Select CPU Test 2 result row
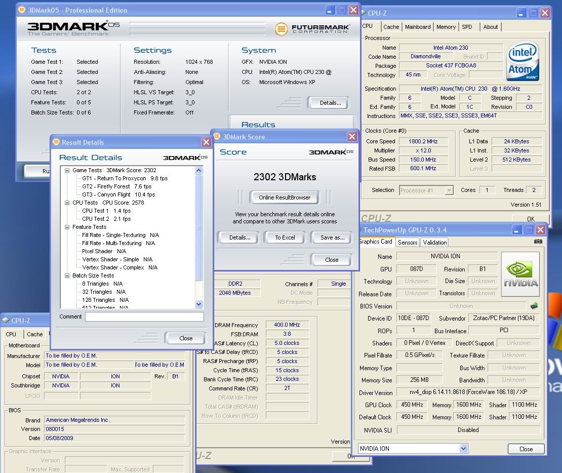562x473 pixels. (106, 219)
